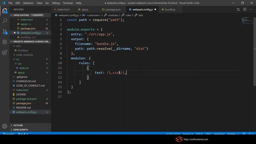Image resolution: width=256 pixels, height=144 pixels.
Task: Open CODE_OF_CONDUCT.md in the file tree
Action: click(x=30, y=86)
